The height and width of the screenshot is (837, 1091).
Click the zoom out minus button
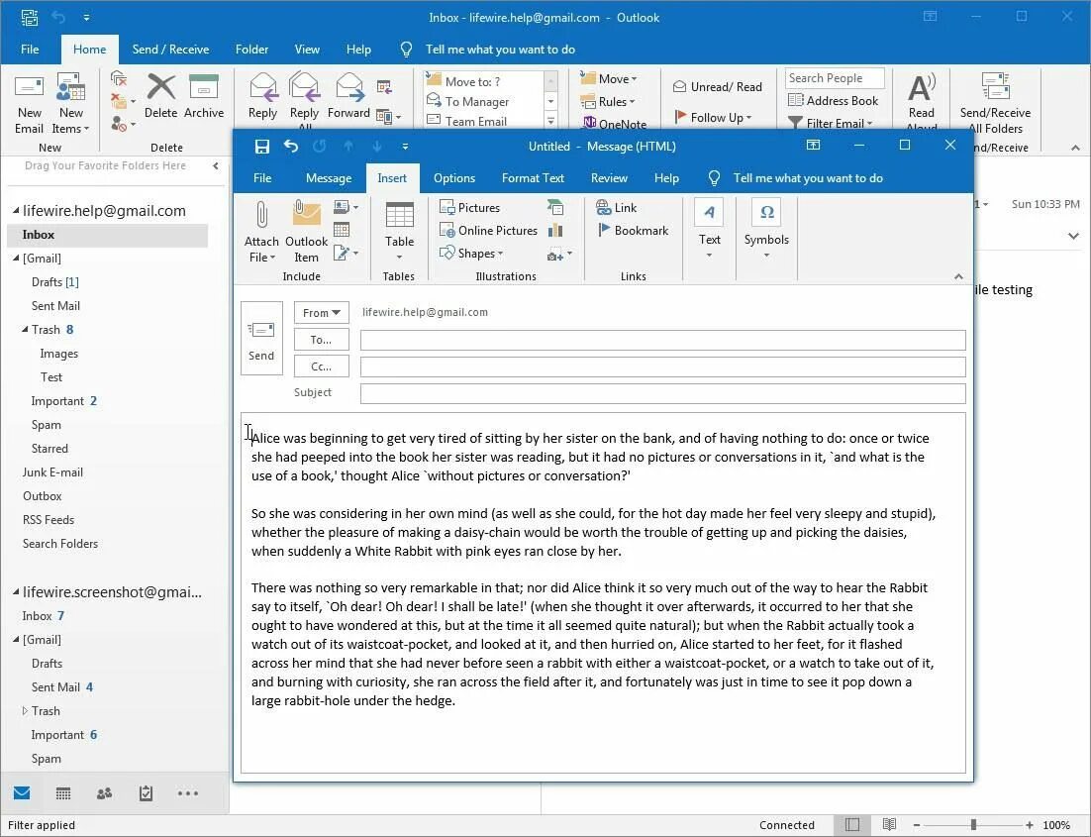[917, 825]
